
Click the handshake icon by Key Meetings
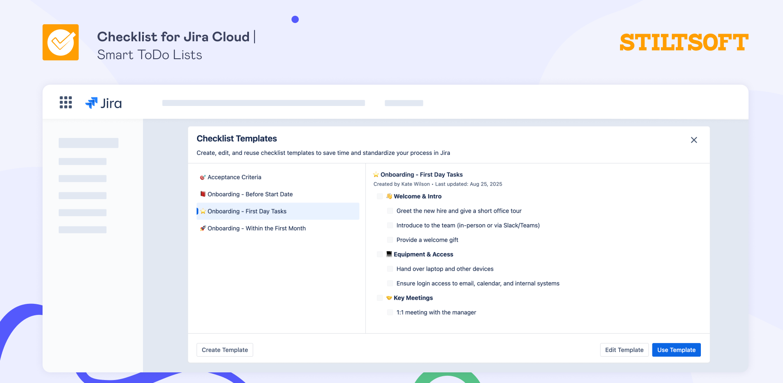tap(389, 298)
